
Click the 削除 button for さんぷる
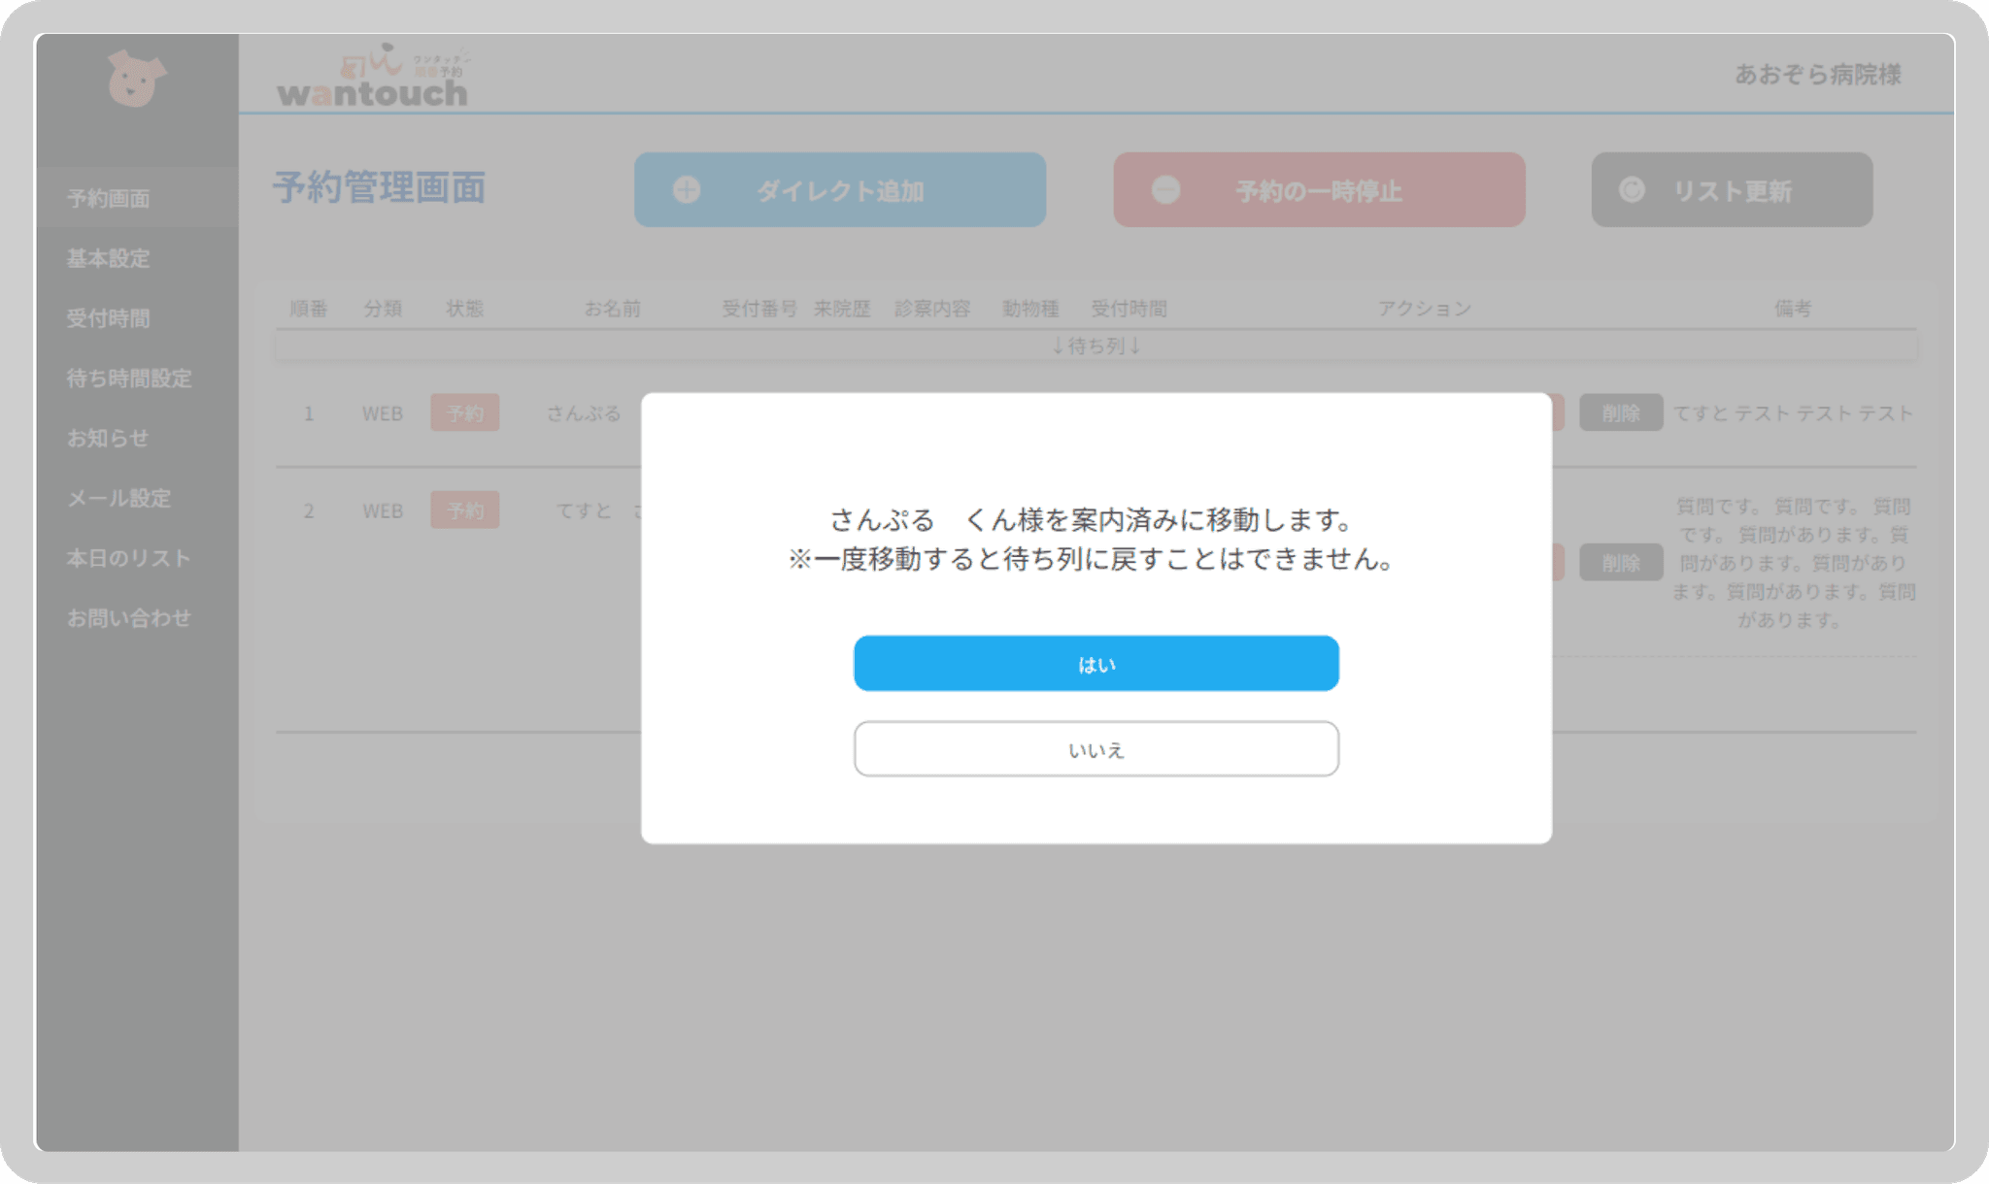[x=1620, y=412]
